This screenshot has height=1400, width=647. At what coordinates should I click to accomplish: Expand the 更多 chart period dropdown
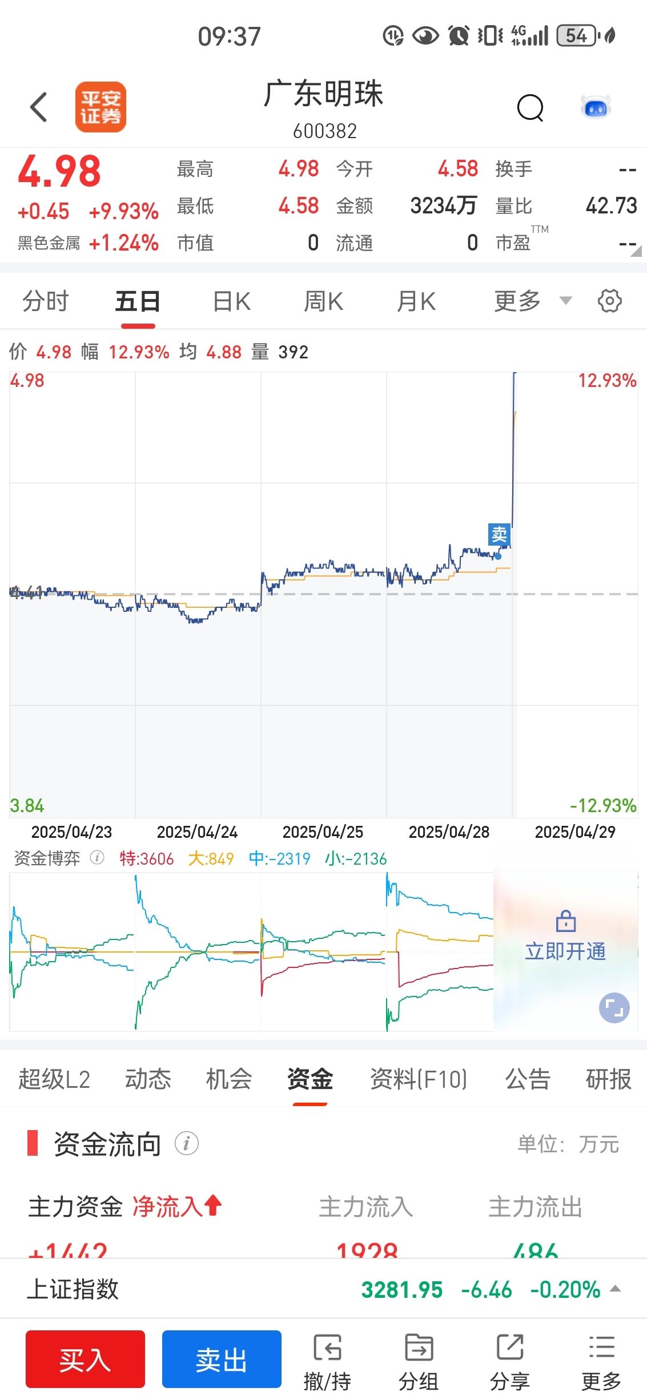pyautogui.click(x=533, y=301)
